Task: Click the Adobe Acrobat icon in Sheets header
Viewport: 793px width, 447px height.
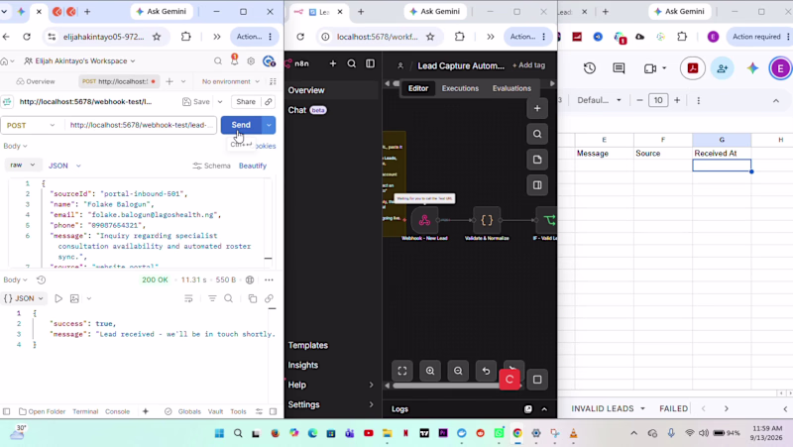Action: (x=693, y=68)
